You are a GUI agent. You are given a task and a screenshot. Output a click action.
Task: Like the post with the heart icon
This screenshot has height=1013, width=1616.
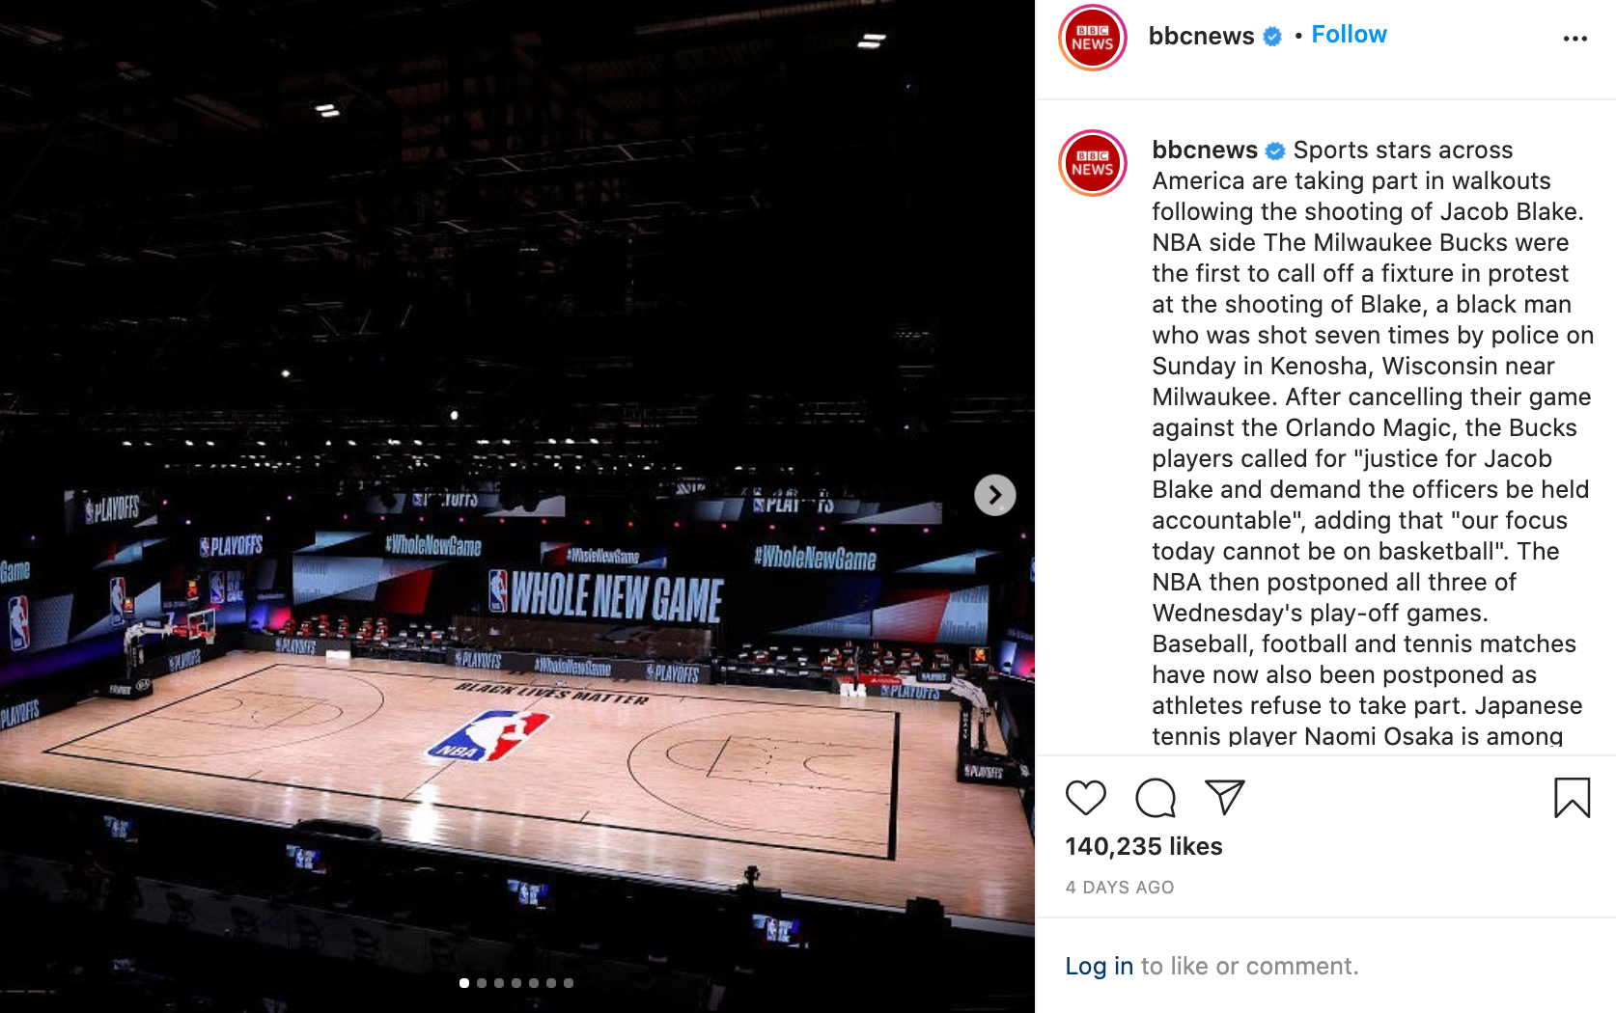pos(1085,798)
